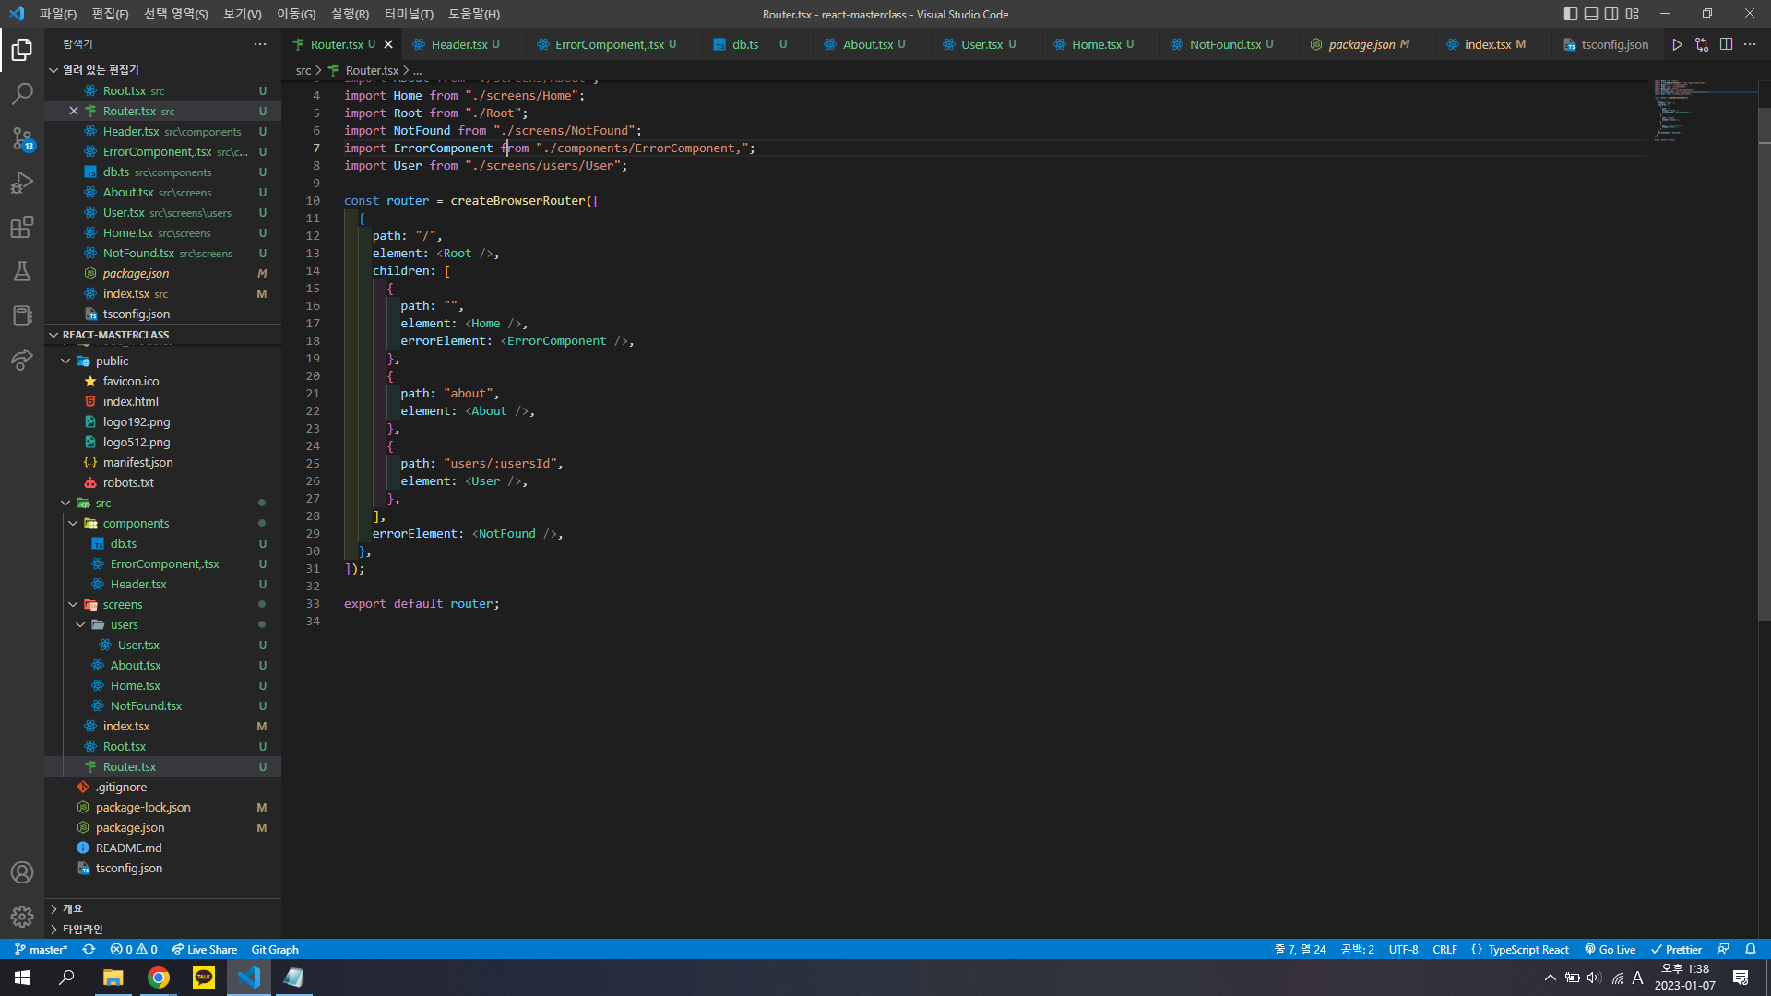Open the Testing flask icon view
The width and height of the screenshot is (1771, 996).
(x=22, y=271)
